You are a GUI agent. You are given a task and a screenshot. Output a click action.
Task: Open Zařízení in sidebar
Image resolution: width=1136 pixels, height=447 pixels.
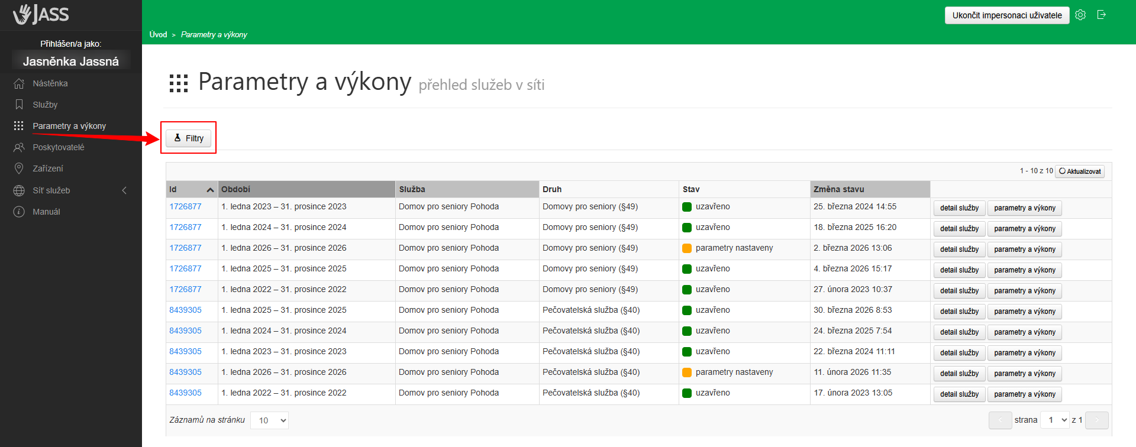pos(48,169)
